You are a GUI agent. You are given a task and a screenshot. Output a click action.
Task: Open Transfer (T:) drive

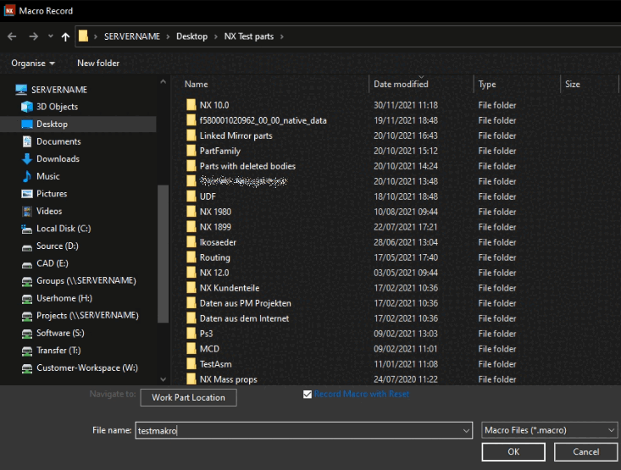point(51,351)
